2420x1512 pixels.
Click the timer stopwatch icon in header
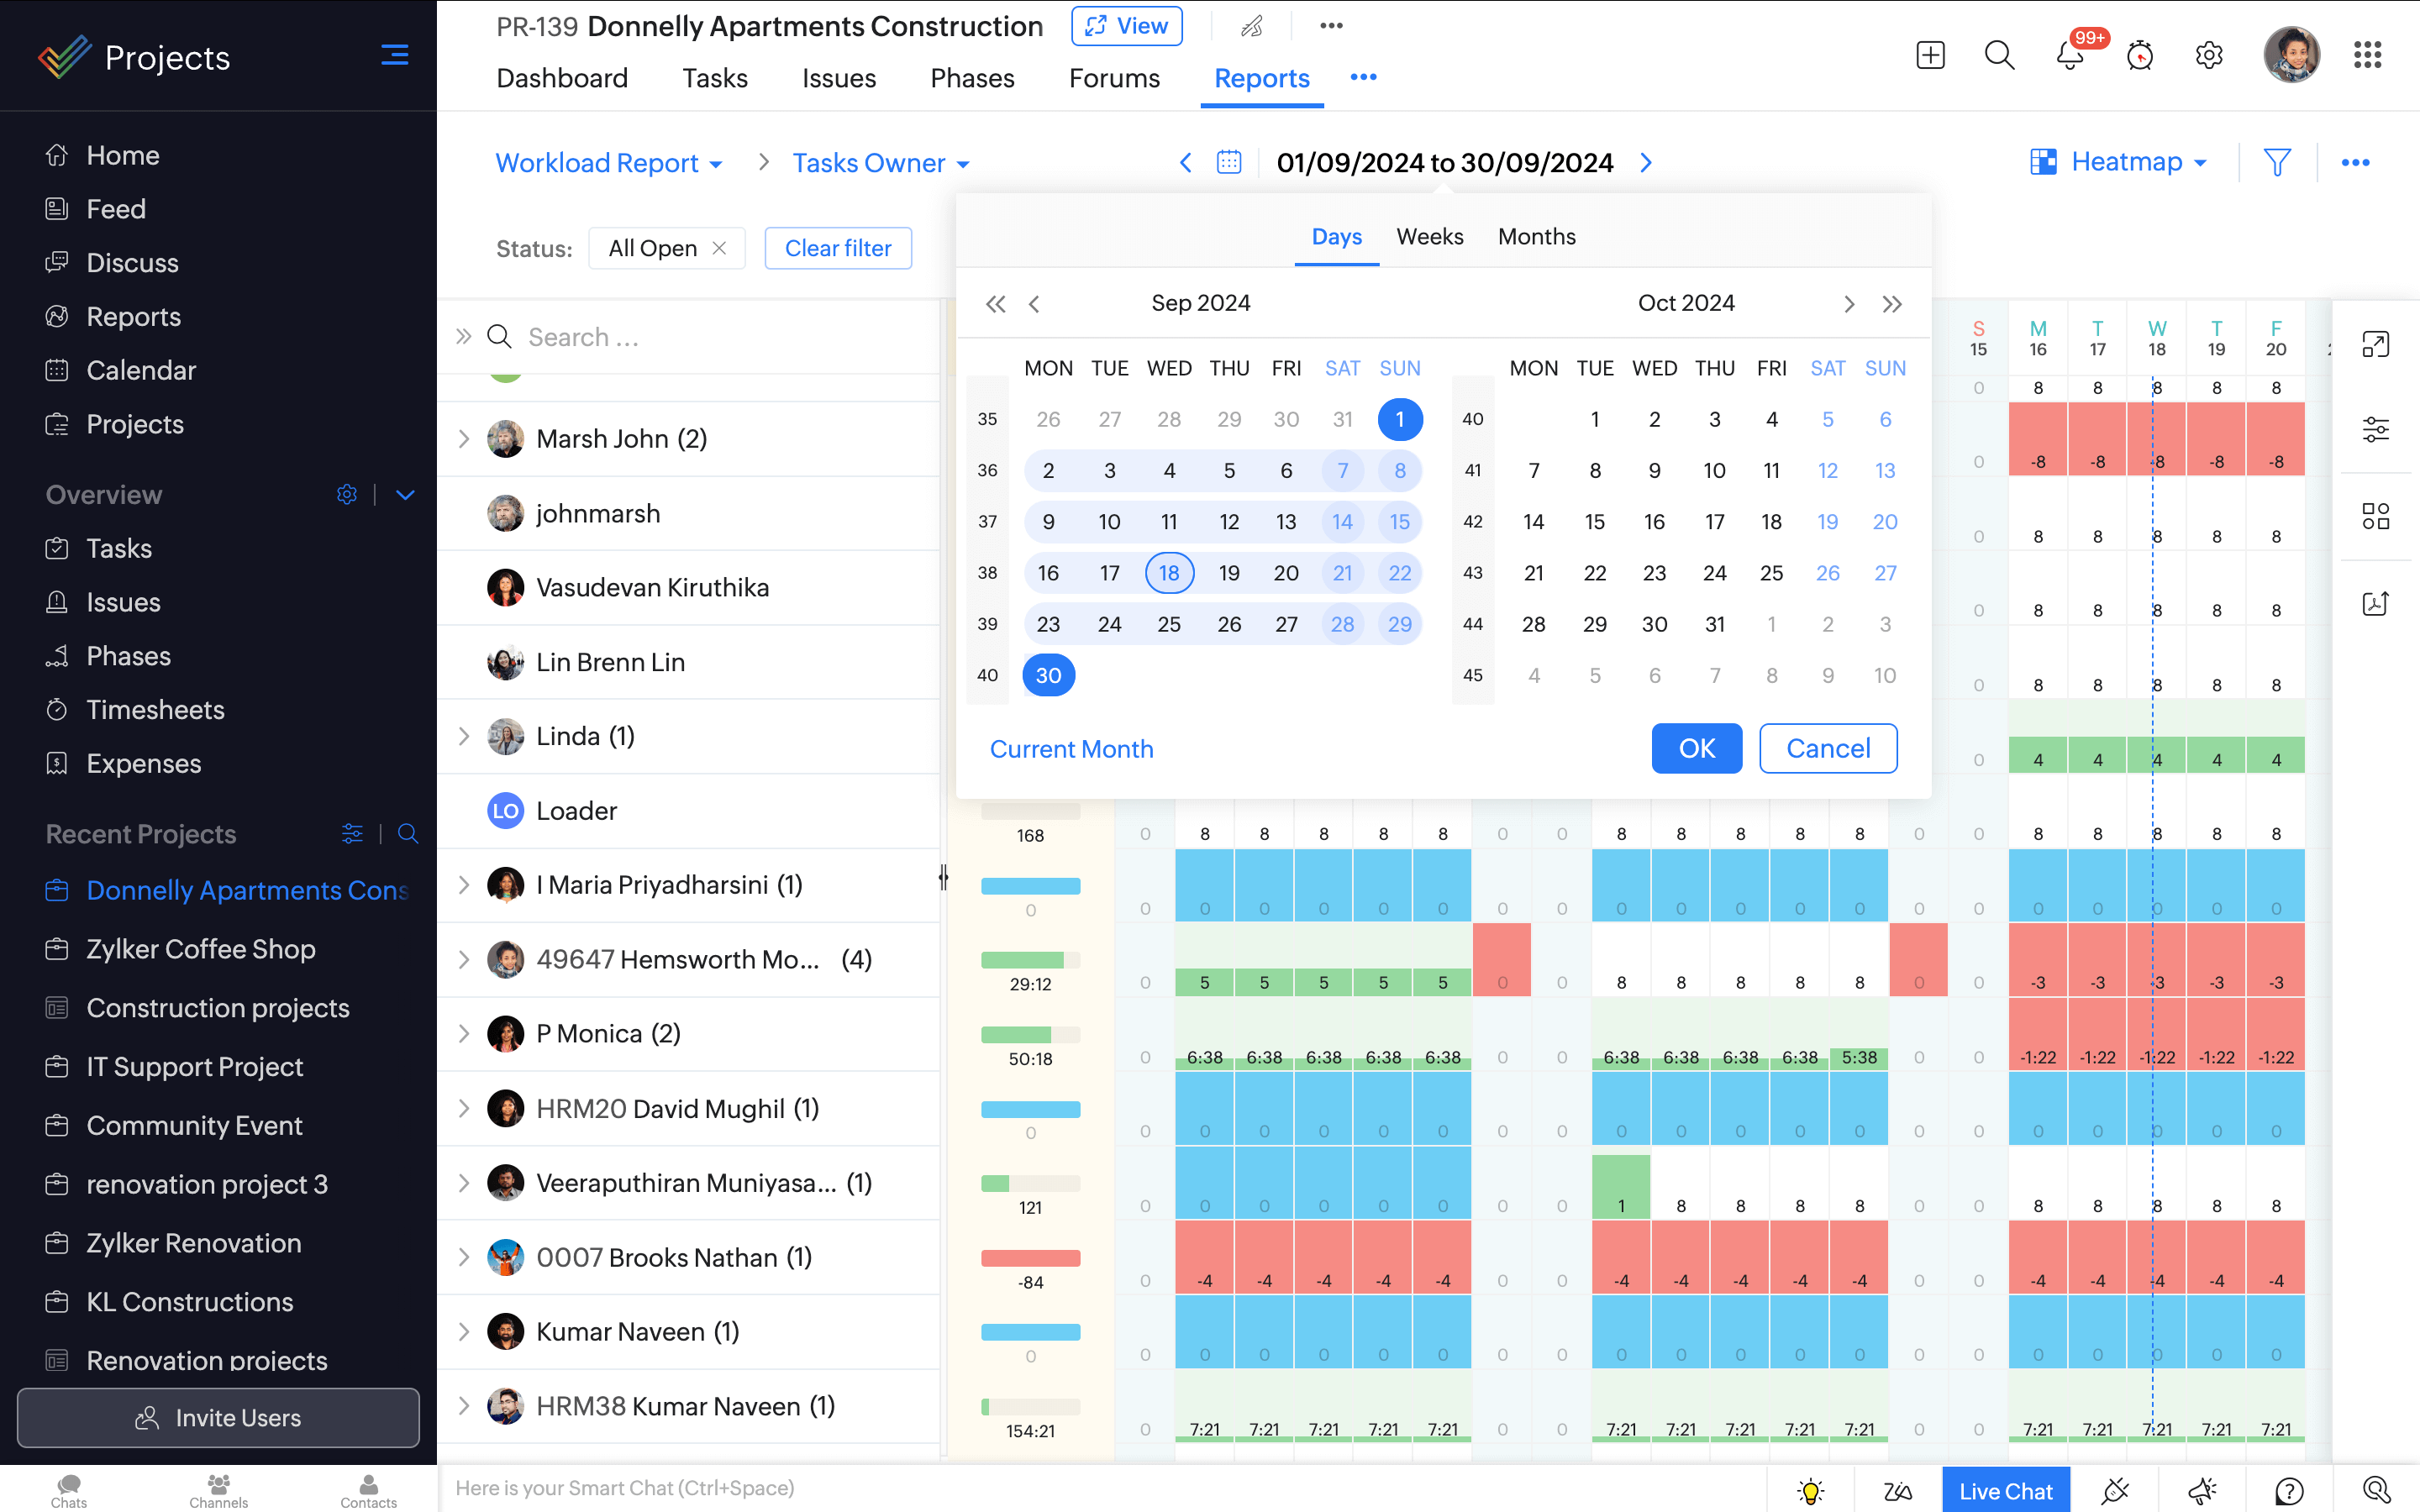tap(2139, 56)
